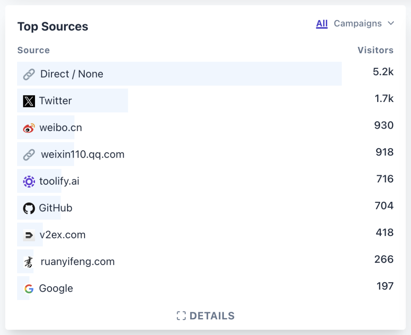Filter by the Twitter source

[x=56, y=101]
